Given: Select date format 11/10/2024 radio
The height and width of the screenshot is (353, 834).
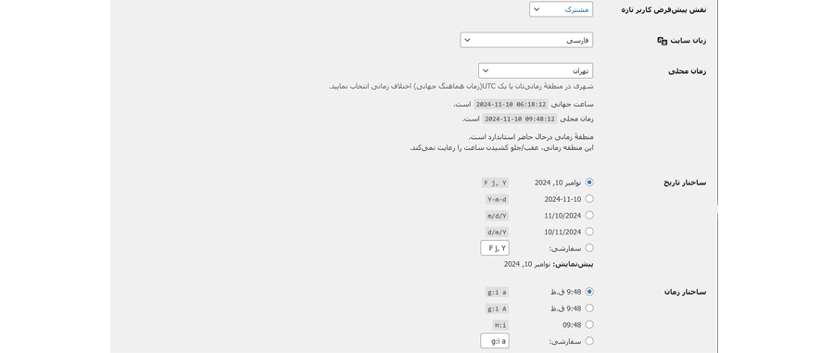Looking at the screenshot, I should pos(589,215).
